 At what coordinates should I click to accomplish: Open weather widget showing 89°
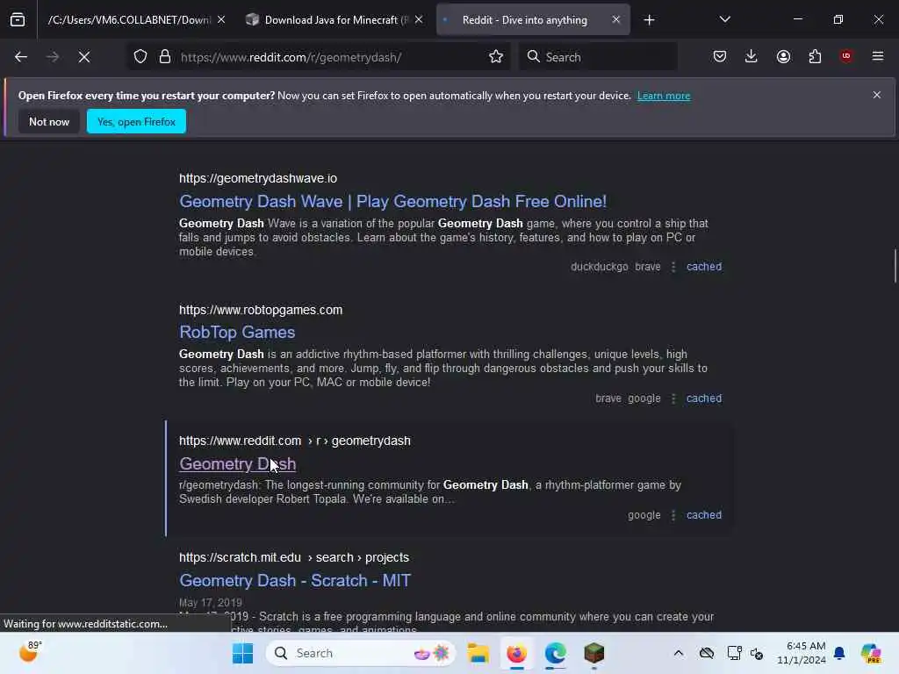tap(30, 652)
